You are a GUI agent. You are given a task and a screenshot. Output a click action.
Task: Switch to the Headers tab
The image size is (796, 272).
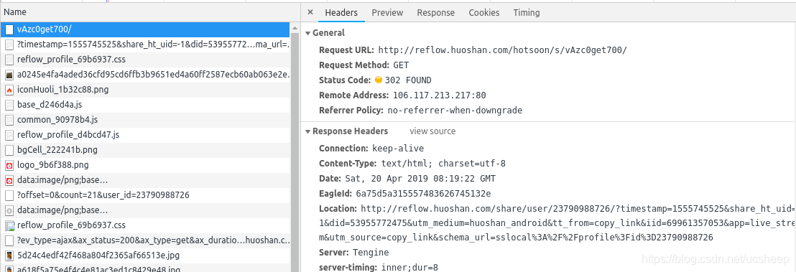(341, 13)
